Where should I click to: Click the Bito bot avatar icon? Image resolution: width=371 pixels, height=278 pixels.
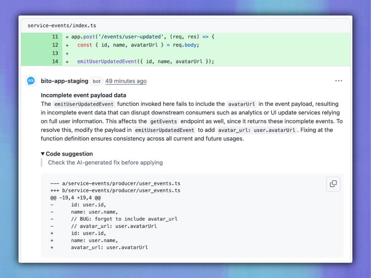click(x=31, y=81)
